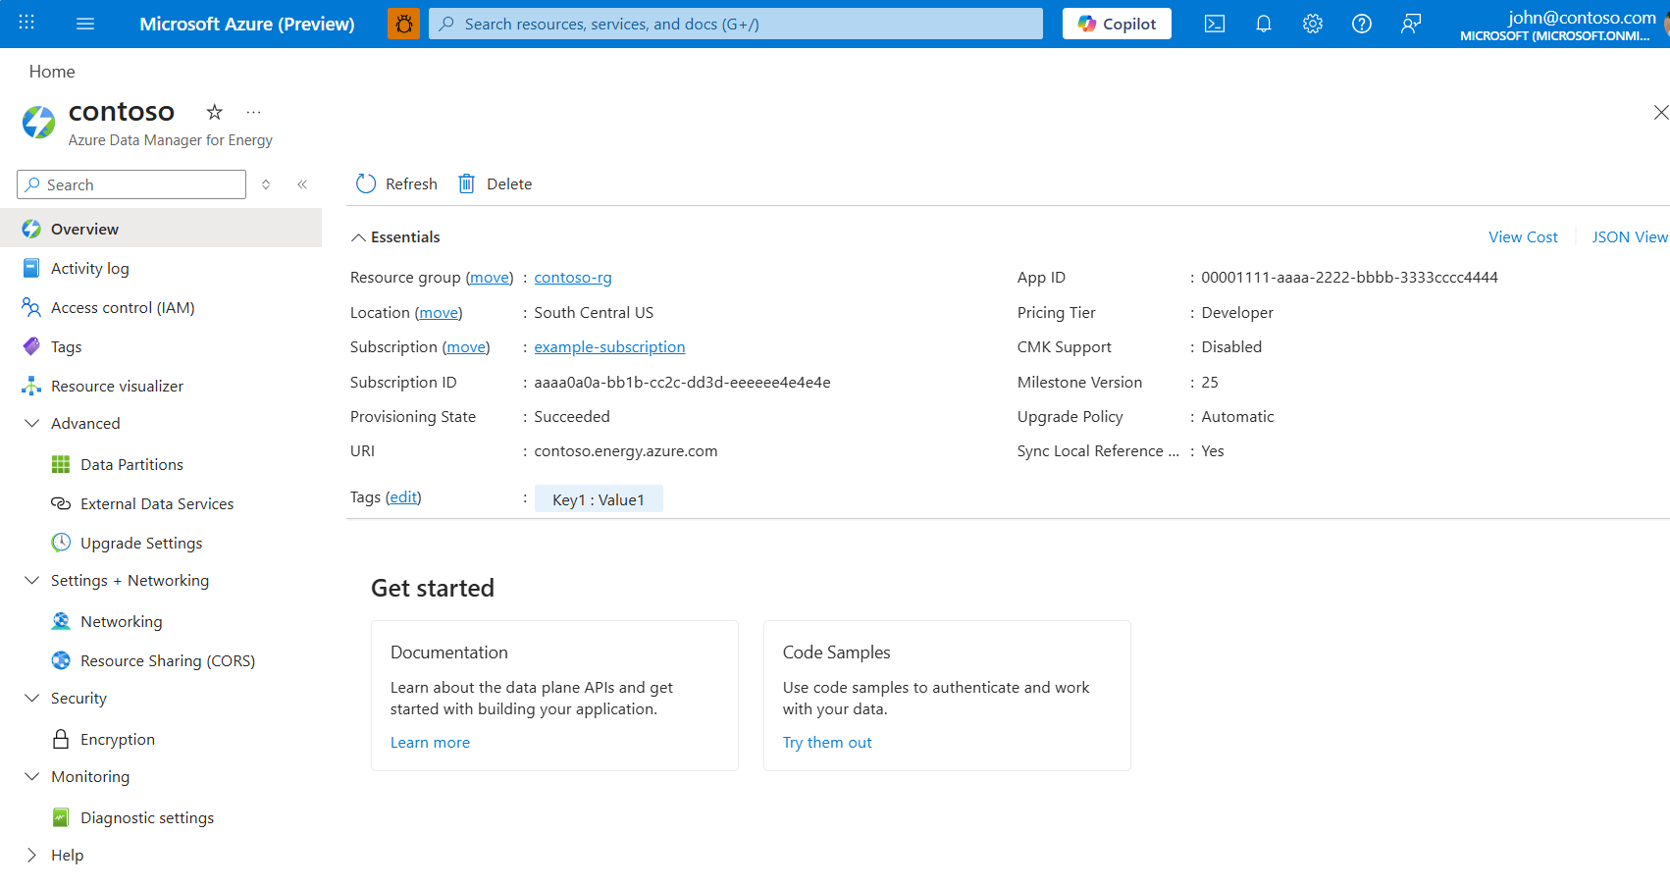This screenshot has height=887, width=1670.
Task: Open the feedback icon in header
Action: coord(1411,24)
